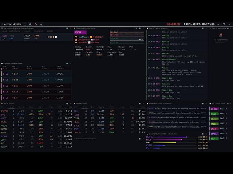Open settings icon of the News Feed panel
Screen dimensions: 233x174
pyautogui.click(x=203, y=104)
